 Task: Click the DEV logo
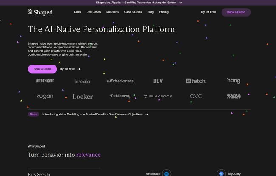click(x=158, y=81)
